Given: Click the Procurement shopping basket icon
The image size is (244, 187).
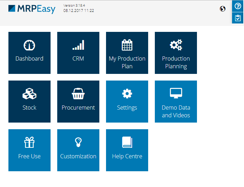Looking at the screenshot, I should 78,93.
